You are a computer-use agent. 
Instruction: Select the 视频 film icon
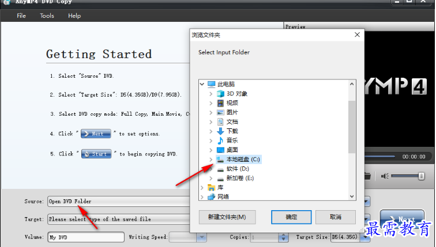(x=220, y=103)
